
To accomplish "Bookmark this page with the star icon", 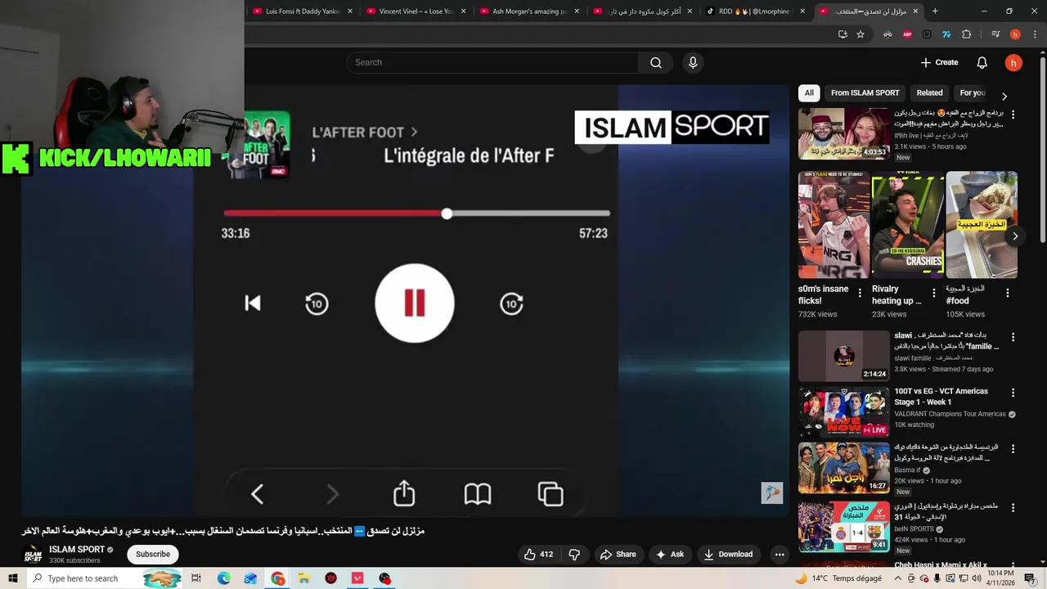I will point(861,34).
